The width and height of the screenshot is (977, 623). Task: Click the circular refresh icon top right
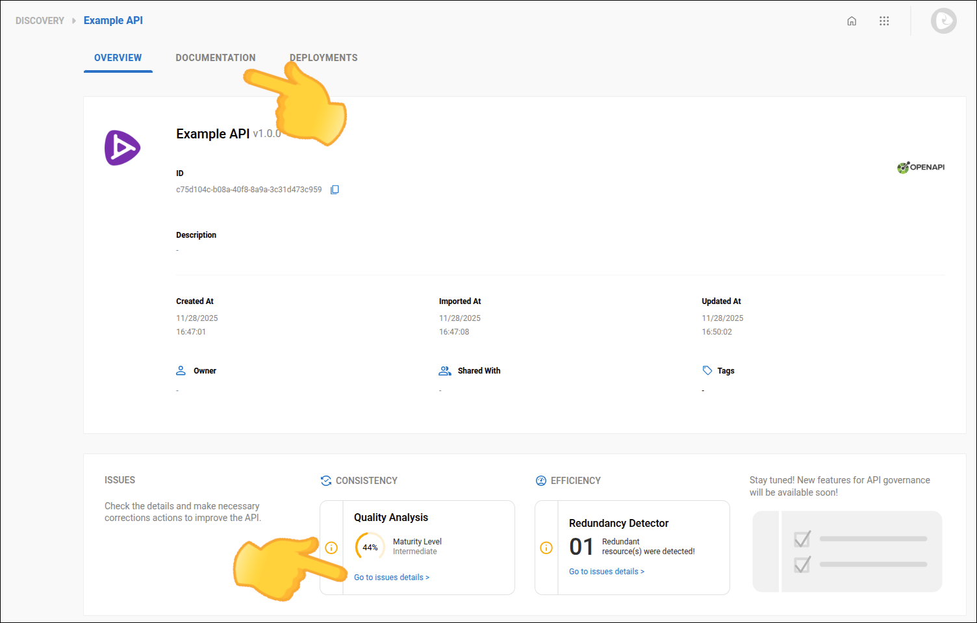(x=943, y=20)
